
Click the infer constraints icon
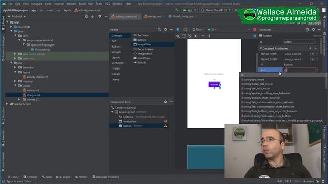(196, 36)
